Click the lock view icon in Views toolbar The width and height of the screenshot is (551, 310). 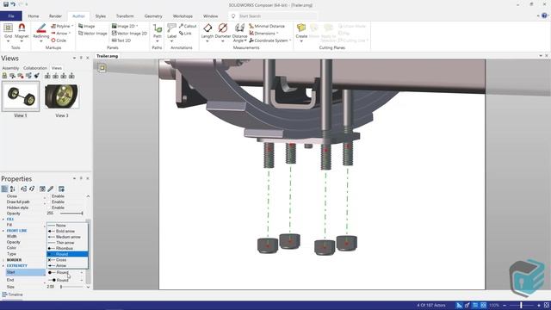[x=4, y=76]
